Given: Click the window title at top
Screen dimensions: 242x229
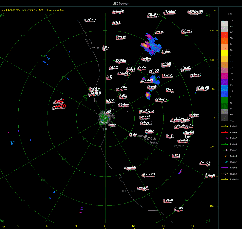Looking at the screenshot, I should (x=121, y=3).
